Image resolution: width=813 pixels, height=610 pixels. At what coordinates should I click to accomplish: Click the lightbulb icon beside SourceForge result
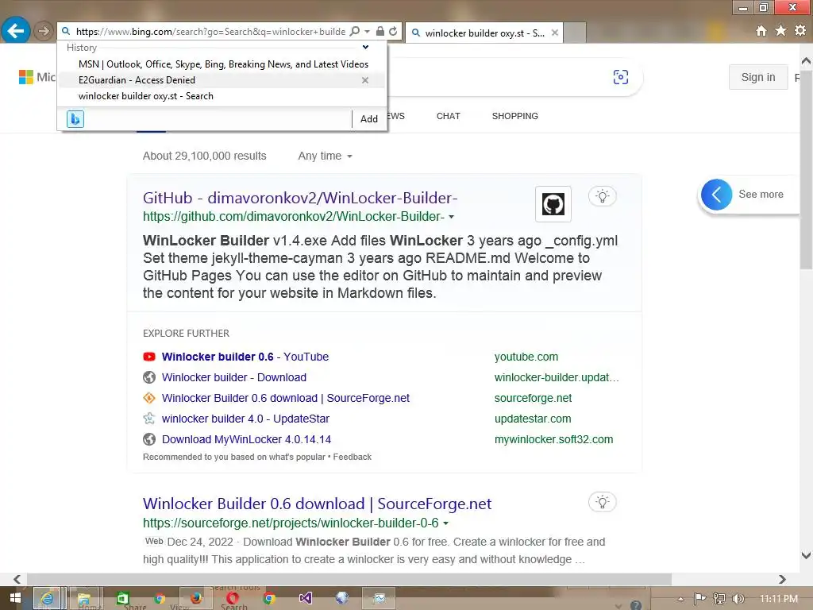click(x=602, y=502)
